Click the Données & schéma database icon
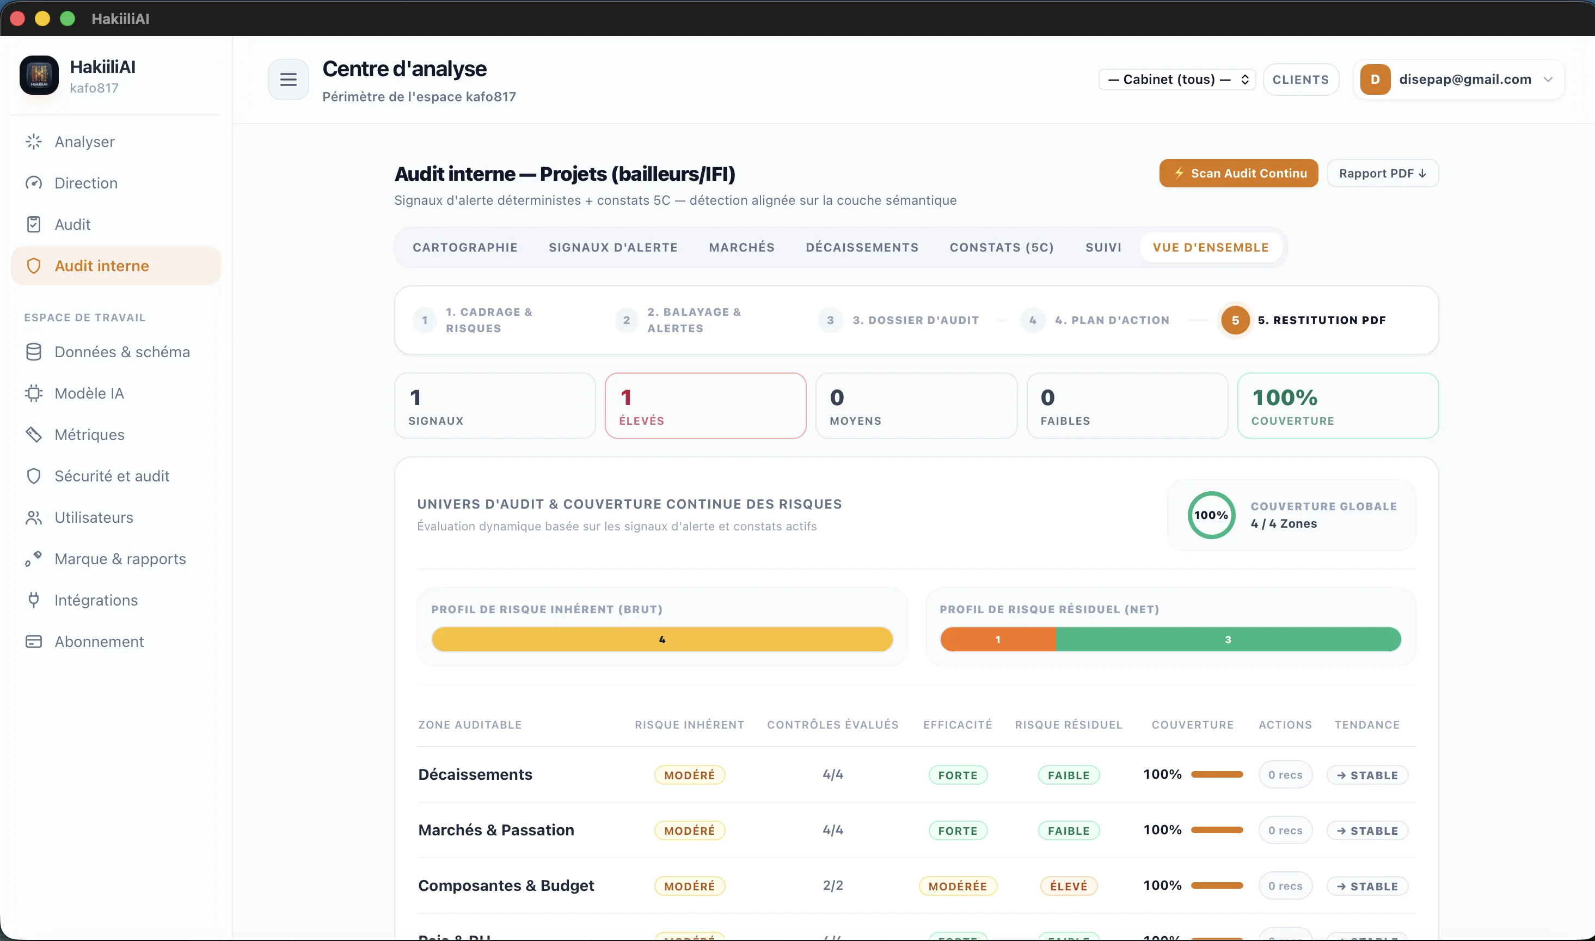 click(34, 352)
